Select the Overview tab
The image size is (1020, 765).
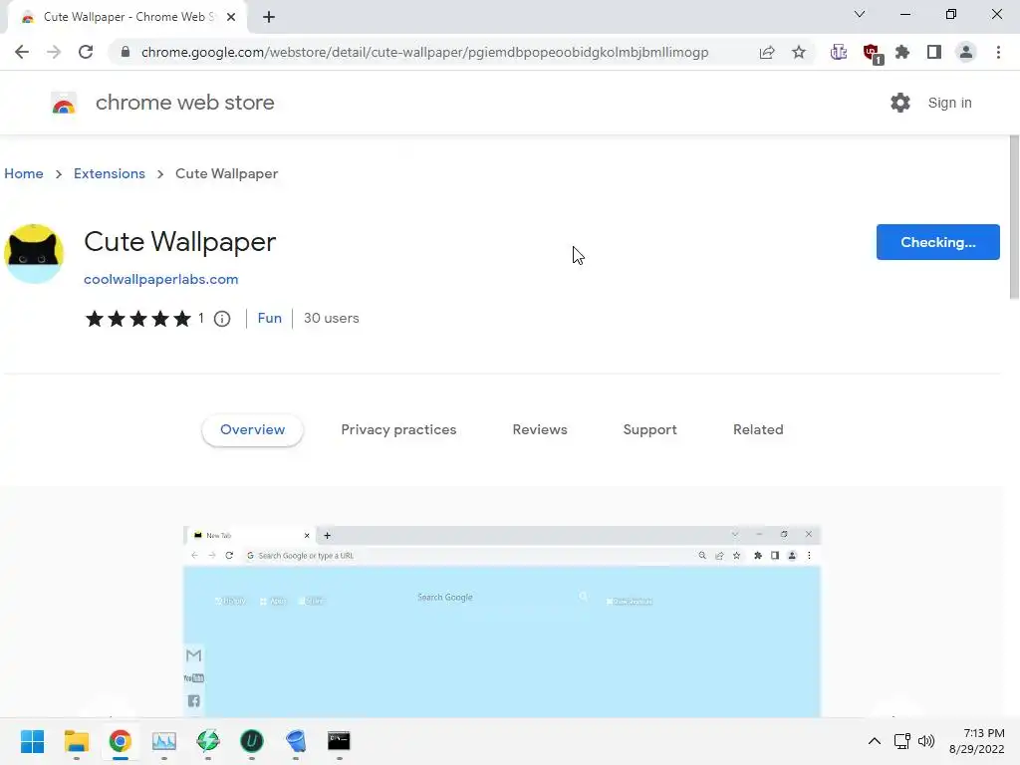point(252,430)
